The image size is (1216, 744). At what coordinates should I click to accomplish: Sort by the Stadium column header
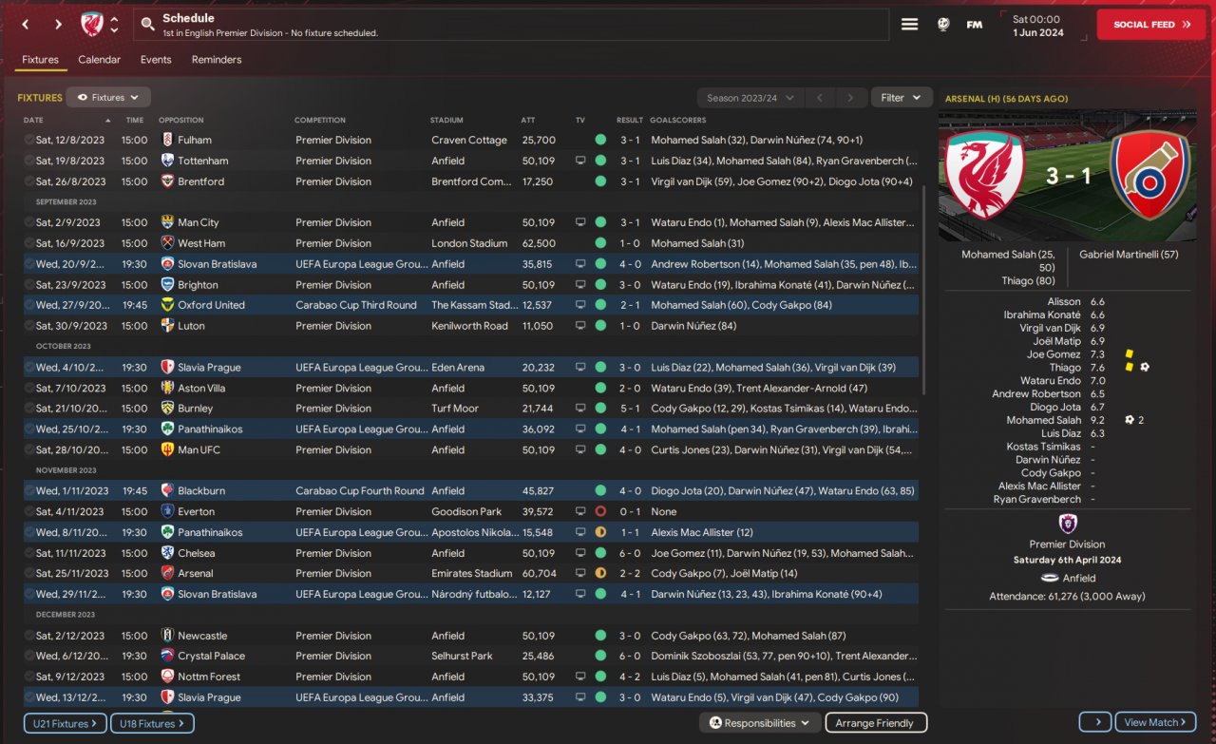(x=446, y=121)
